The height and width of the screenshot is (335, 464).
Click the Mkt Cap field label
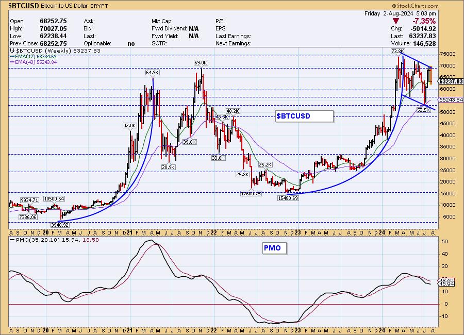(162, 21)
